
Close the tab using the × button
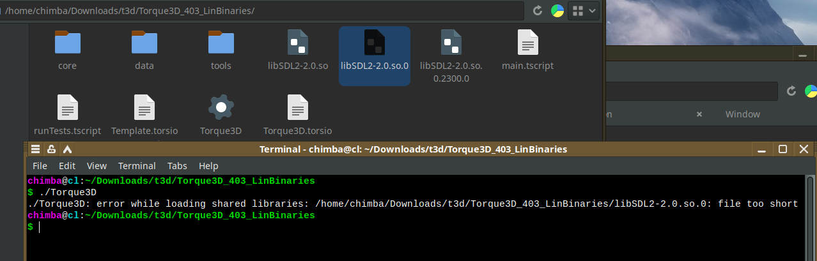point(699,114)
